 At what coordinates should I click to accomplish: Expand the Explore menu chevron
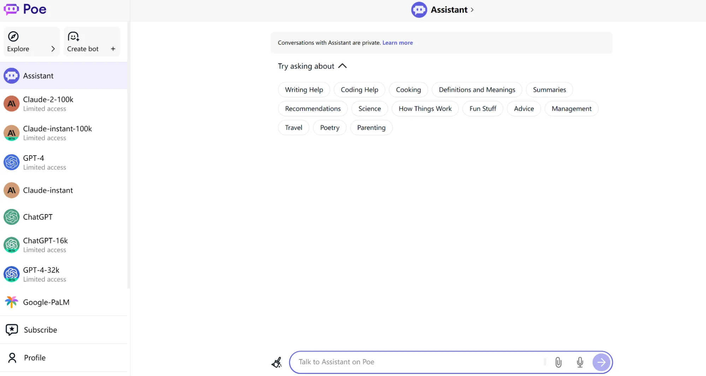click(x=53, y=49)
